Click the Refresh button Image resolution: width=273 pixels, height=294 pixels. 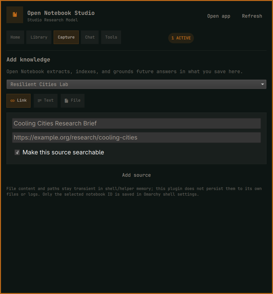[252, 16]
